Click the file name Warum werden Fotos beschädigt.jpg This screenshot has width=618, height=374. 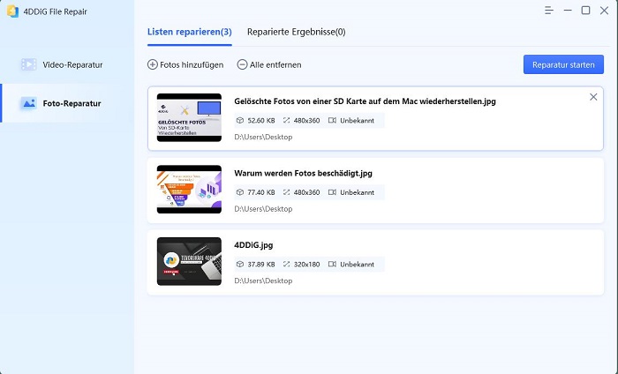coord(303,173)
